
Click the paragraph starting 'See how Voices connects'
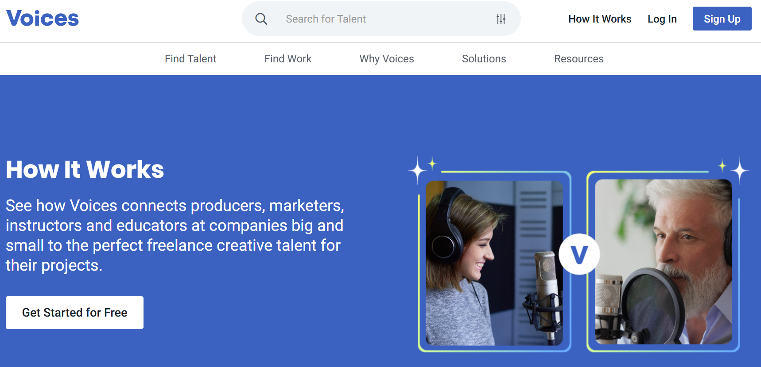click(x=175, y=235)
